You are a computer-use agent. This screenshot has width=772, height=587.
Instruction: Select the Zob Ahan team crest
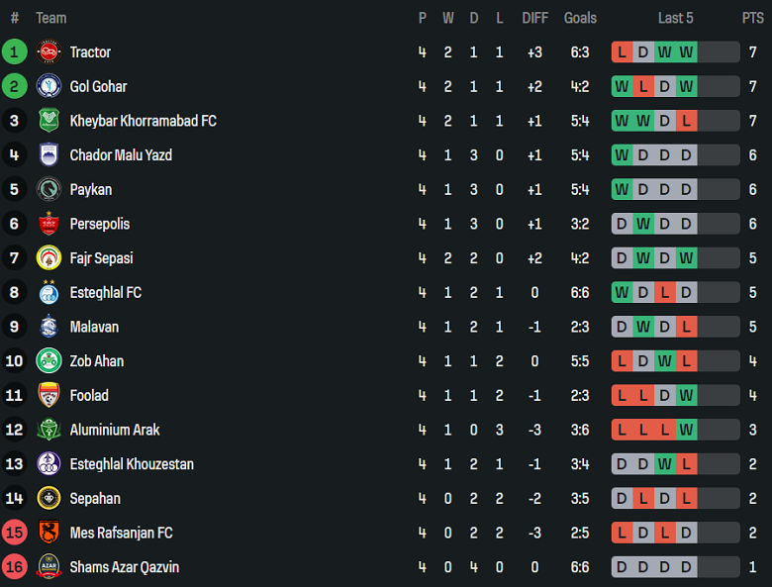click(48, 361)
